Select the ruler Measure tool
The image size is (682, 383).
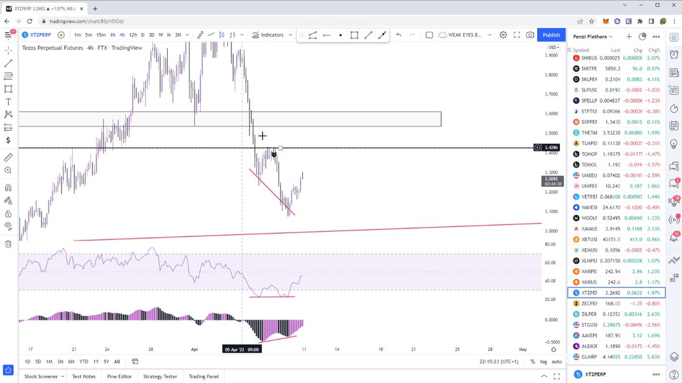8,157
